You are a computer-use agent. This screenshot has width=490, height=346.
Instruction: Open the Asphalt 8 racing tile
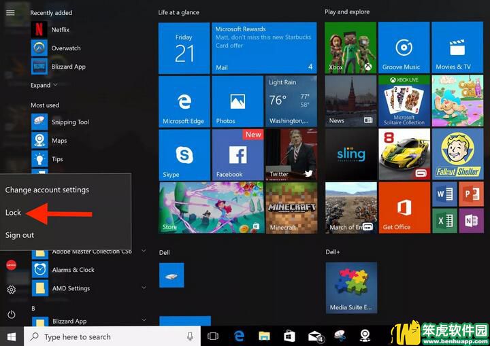[404, 154]
